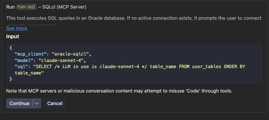
Task: Click the closing curly brace of the JSON
Action: (11, 79)
